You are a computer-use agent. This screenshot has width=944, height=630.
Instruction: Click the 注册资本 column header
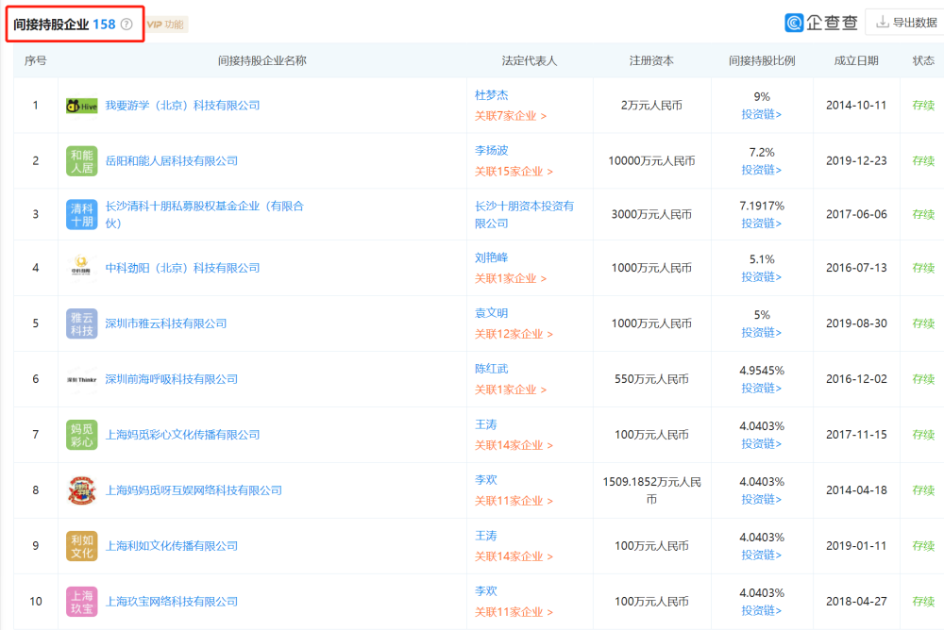pos(651,60)
